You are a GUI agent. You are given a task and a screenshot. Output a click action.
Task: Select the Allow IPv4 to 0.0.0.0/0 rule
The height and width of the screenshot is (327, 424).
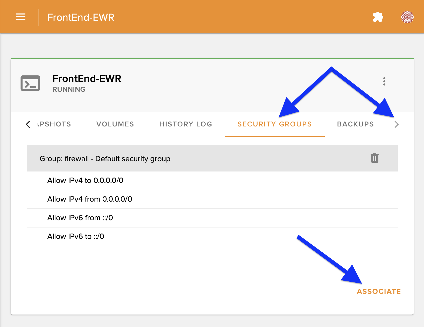(85, 181)
